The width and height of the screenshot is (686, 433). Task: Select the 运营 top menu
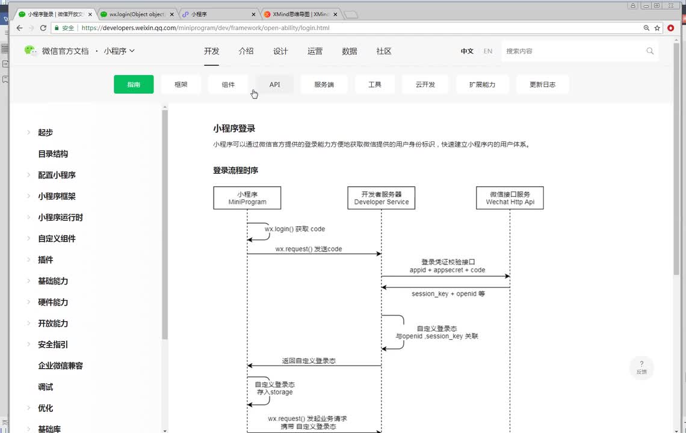coord(315,51)
